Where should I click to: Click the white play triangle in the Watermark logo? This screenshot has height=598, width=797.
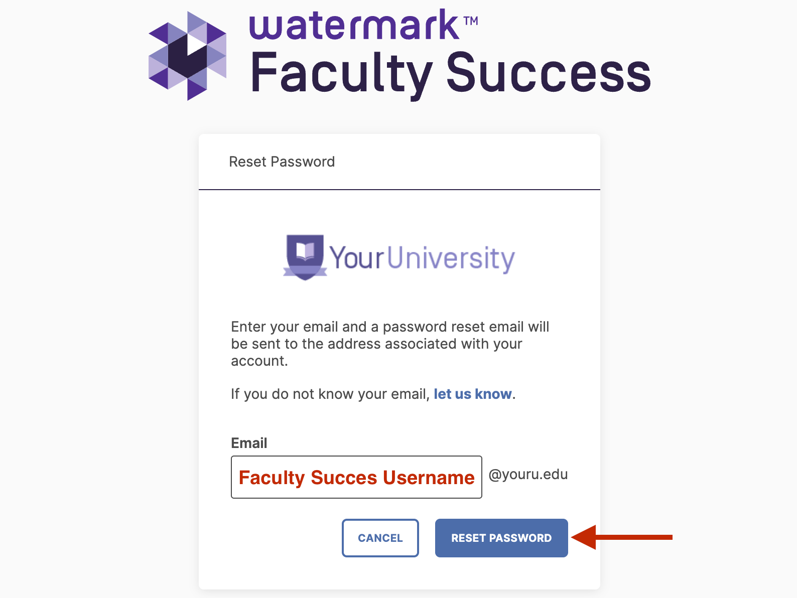[x=196, y=45]
